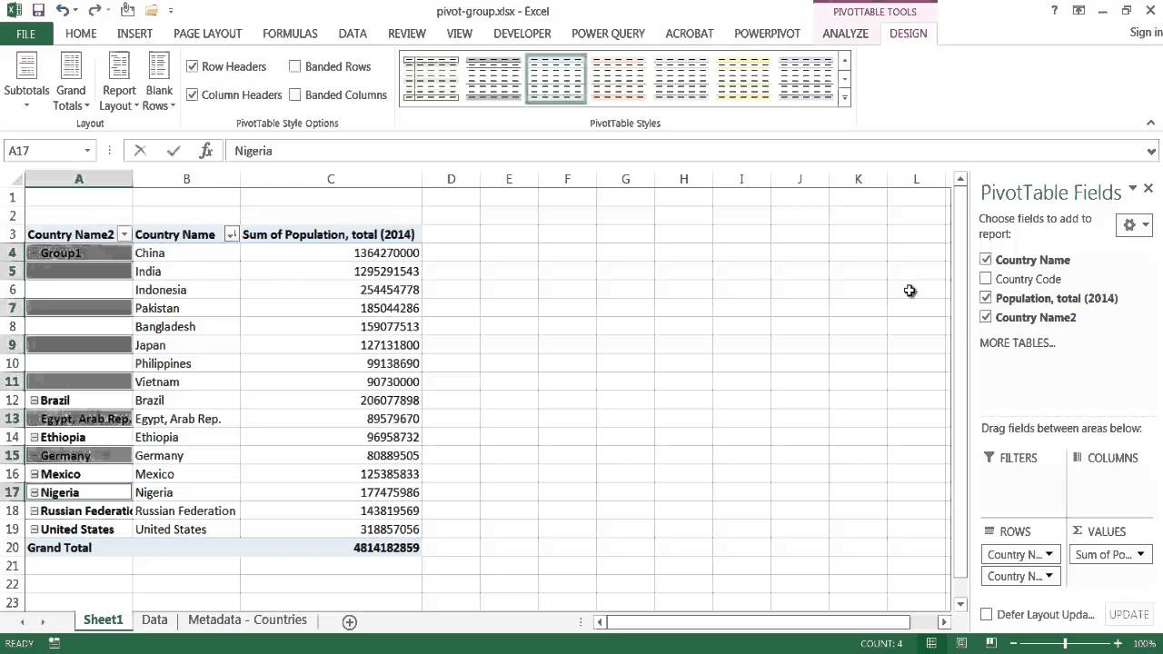Click the Sign in link
This screenshot has height=654, width=1163.
1146,33
